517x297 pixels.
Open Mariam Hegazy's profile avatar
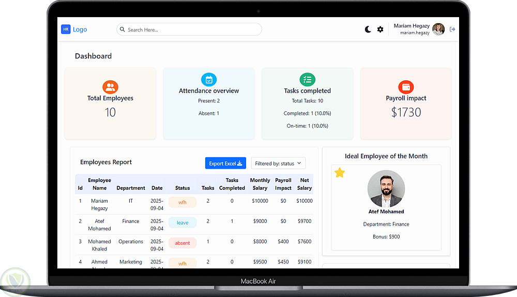(438, 29)
